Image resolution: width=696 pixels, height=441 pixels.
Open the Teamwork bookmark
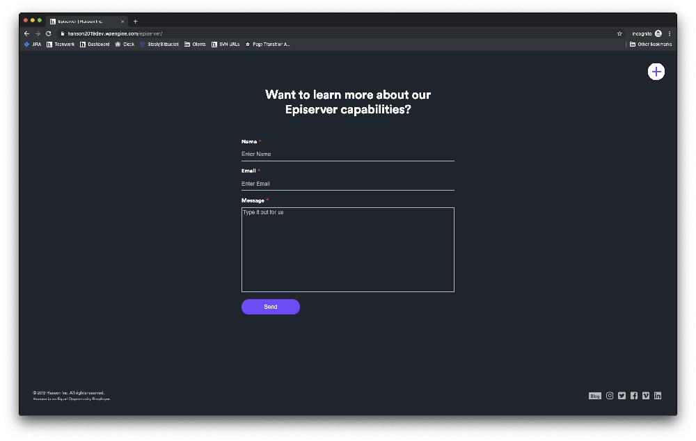pyautogui.click(x=61, y=45)
